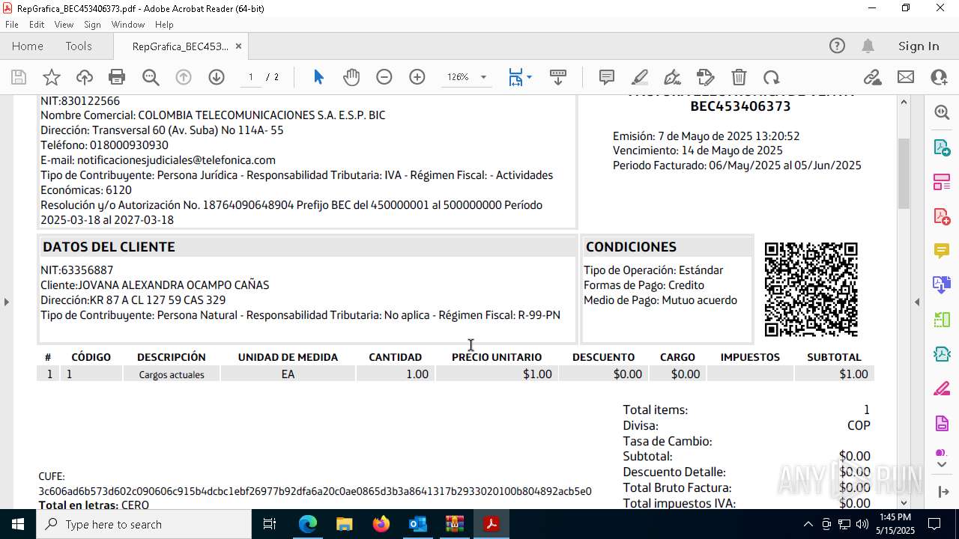This screenshot has width=959, height=539.
Task: Open Comment tool in right panel
Action: coord(942,251)
